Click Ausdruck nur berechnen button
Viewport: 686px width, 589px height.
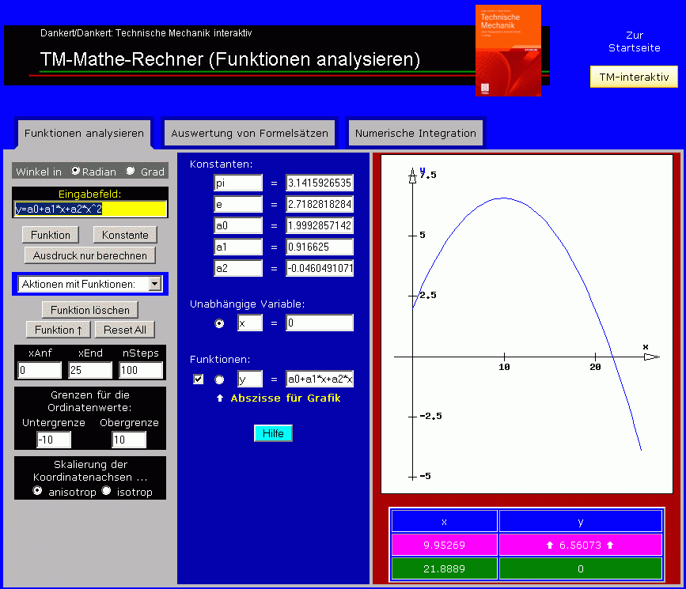90,255
